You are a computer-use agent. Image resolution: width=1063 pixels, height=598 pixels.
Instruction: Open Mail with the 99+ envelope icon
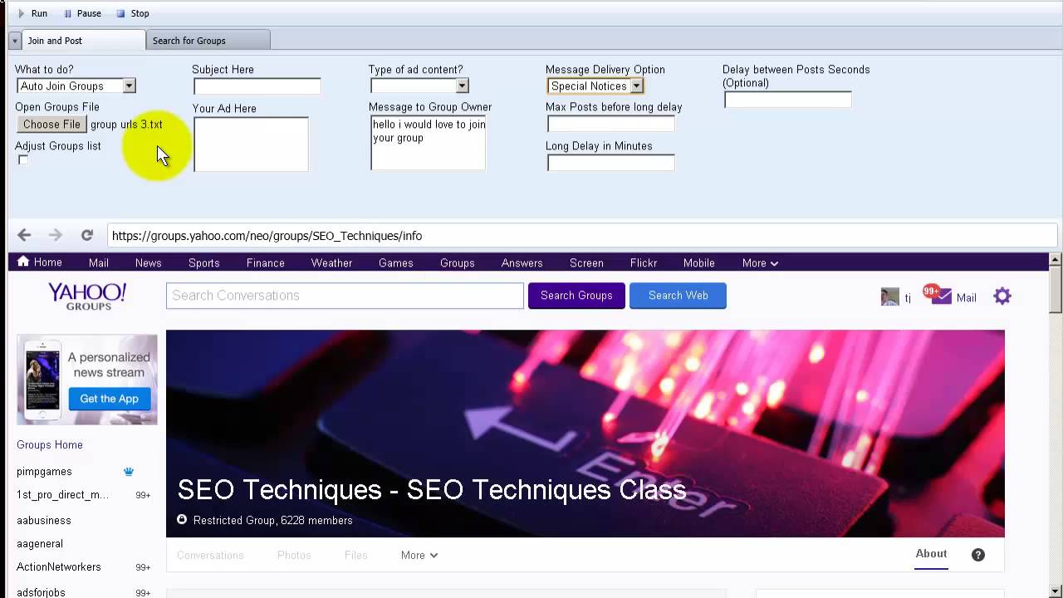pos(939,295)
